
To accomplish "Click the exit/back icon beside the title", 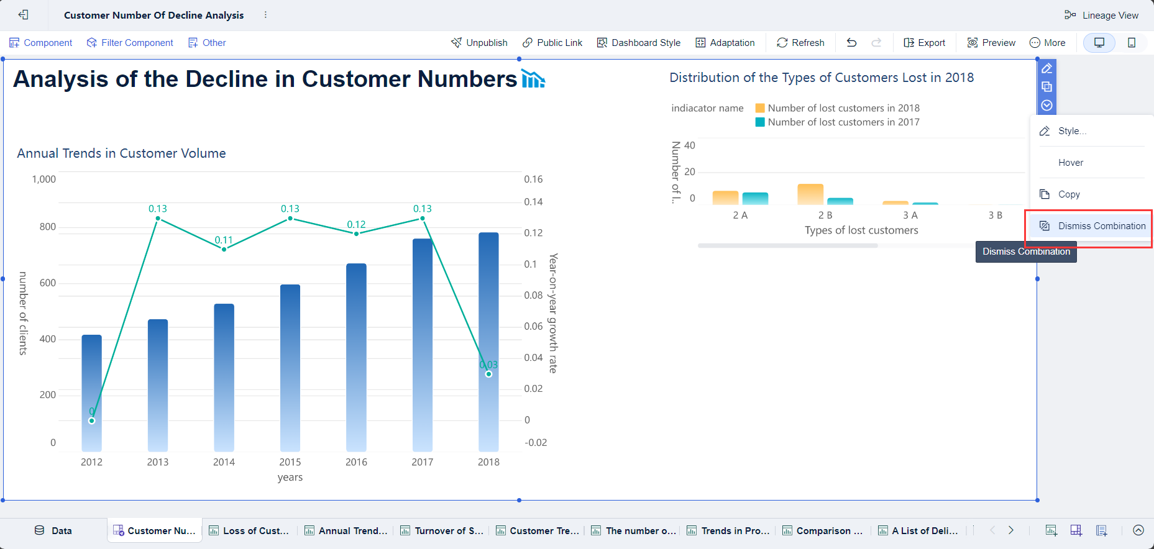I will pos(23,15).
